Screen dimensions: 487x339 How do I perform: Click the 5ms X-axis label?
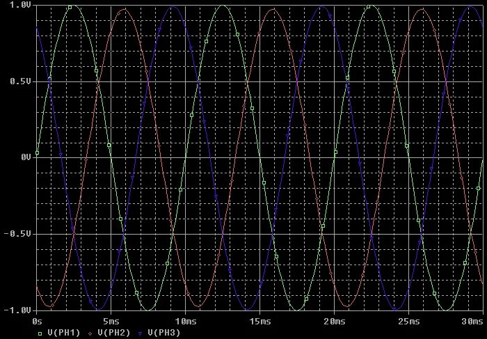(x=111, y=321)
